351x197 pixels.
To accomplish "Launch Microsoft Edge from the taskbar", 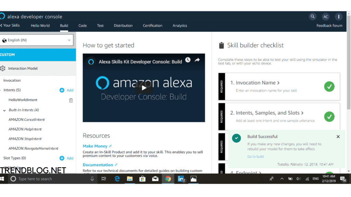I will point(117,179).
